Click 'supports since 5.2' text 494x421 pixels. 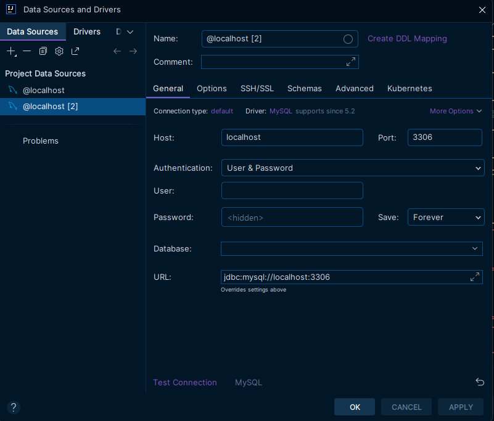pos(325,111)
